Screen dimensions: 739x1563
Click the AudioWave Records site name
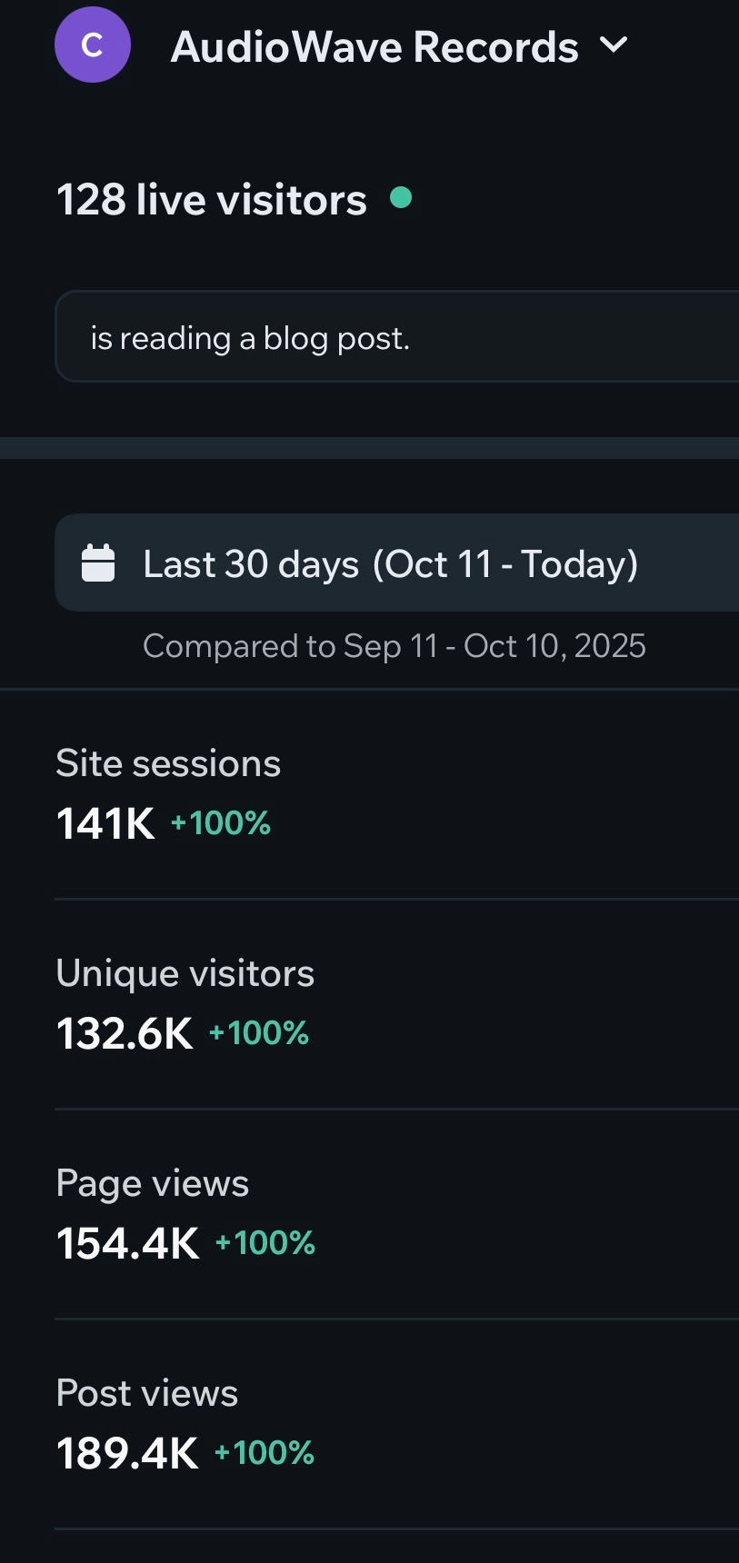[x=374, y=45]
